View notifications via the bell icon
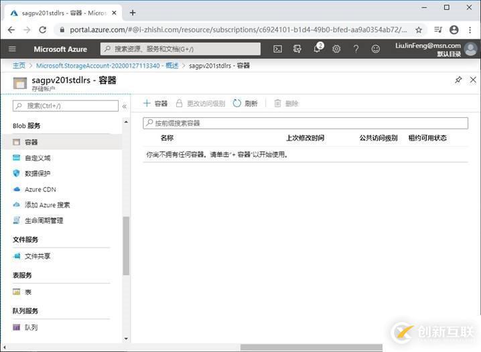Screen dimensions: 481x352 pos(318,49)
